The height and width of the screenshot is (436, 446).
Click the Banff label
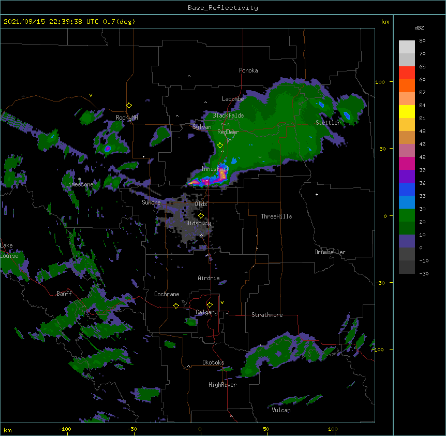pyautogui.click(x=64, y=294)
